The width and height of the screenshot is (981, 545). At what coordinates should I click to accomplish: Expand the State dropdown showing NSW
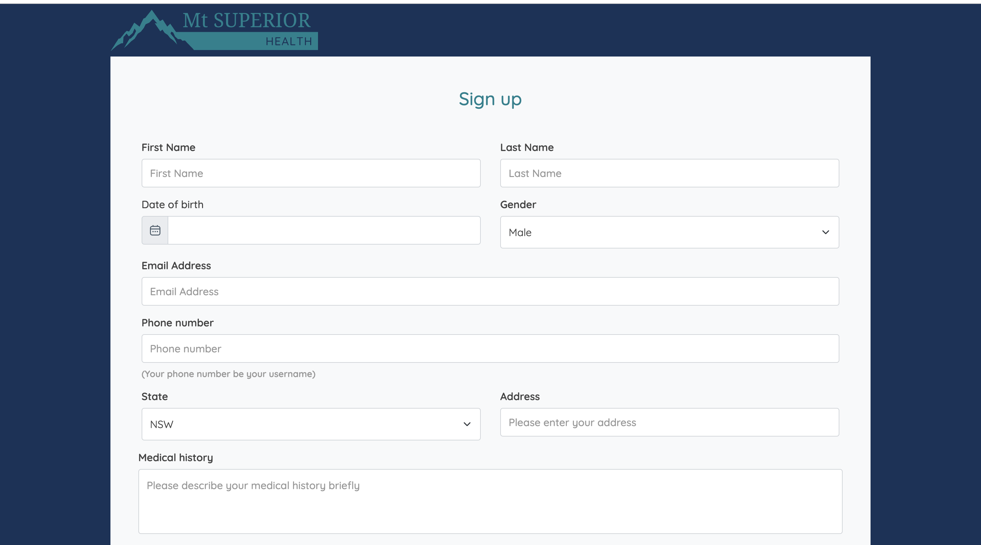point(311,424)
